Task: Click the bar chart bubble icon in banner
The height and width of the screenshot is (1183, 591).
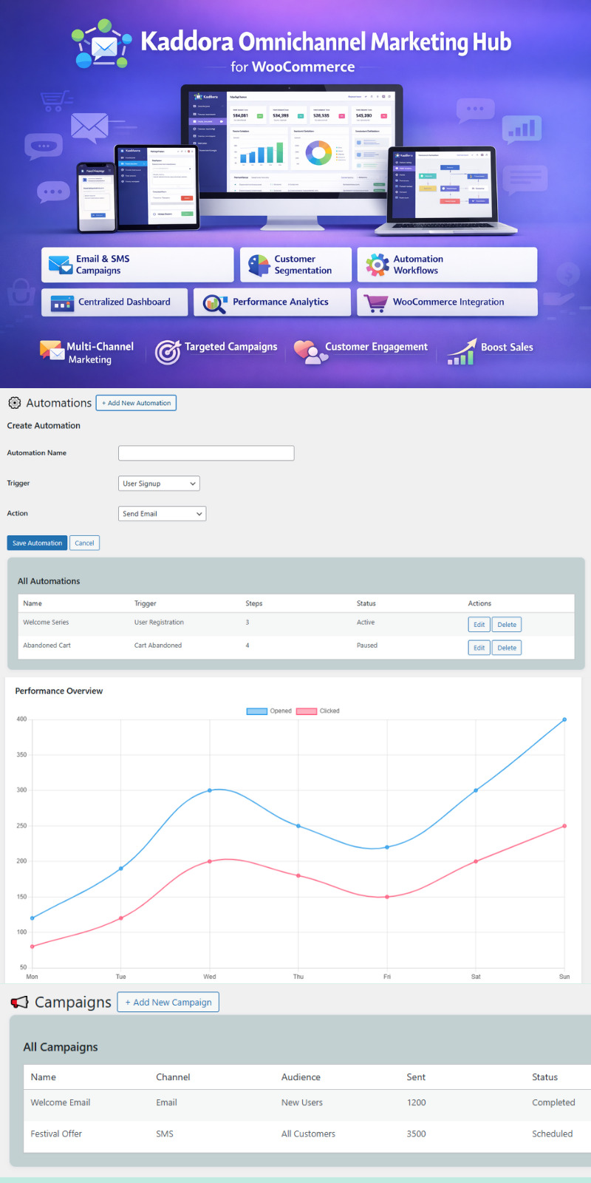Action: point(522,130)
